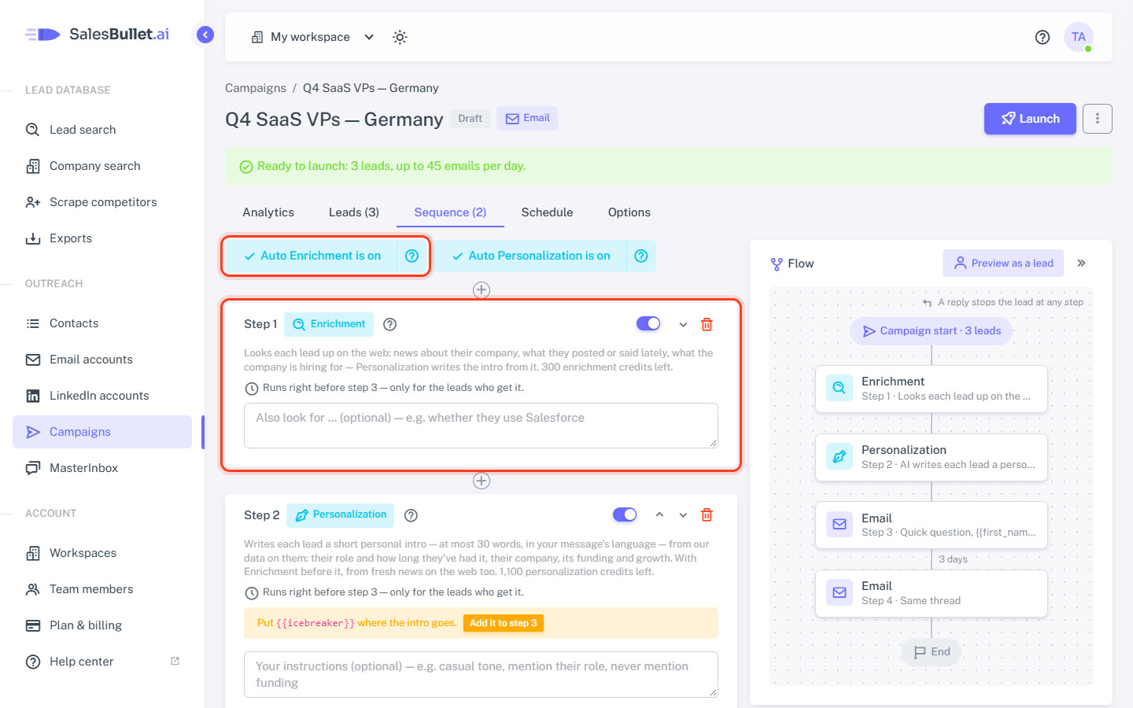This screenshot has height=708, width=1133.
Task: Launch the campaign
Action: click(x=1030, y=119)
